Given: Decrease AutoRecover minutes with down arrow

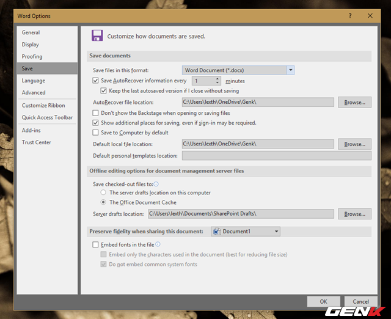Looking at the screenshot, I should pyautogui.click(x=217, y=82).
